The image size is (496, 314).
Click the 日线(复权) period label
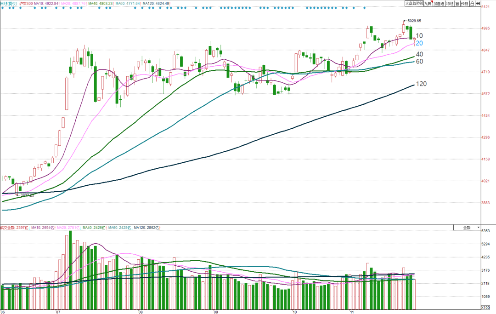click(9, 4)
